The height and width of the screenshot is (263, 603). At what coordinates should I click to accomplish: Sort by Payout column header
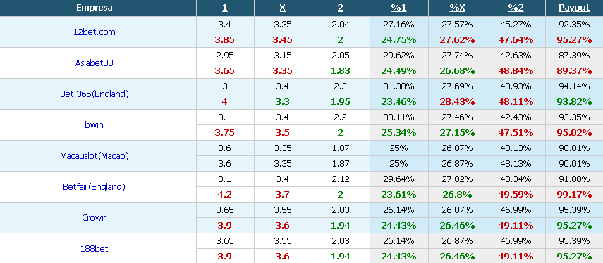tap(574, 8)
